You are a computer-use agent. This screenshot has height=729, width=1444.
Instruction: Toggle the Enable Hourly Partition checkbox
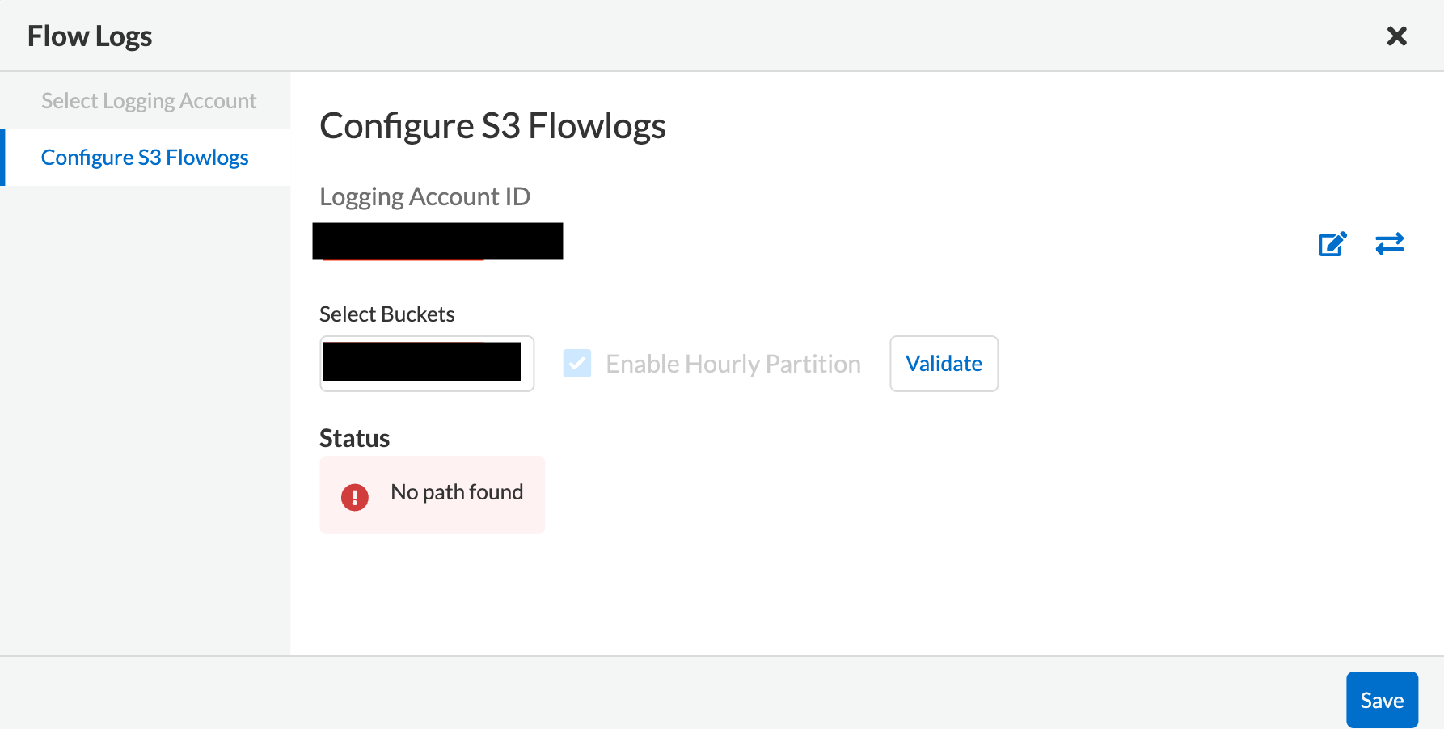577,364
